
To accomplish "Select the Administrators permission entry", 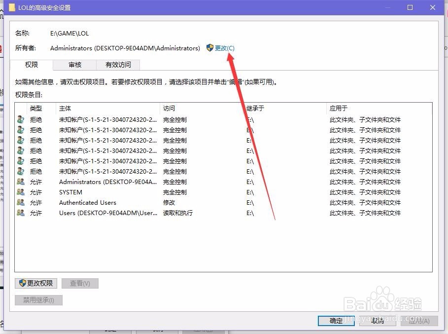I will tap(223, 182).
